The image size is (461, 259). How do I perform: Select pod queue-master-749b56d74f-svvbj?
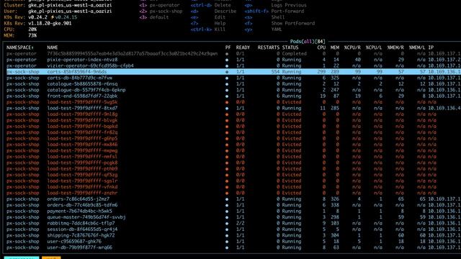point(233,217)
